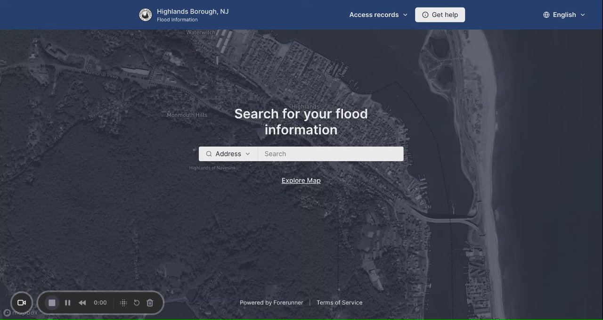This screenshot has width=603, height=320.
Task: Click the magnifying glass search icon
Action: 209,154
